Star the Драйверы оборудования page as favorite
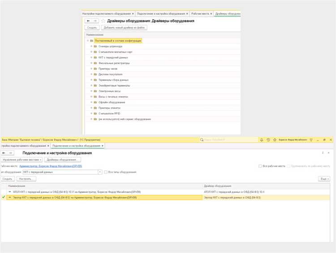Screen dimensions: 336x253 pos(103,21)
